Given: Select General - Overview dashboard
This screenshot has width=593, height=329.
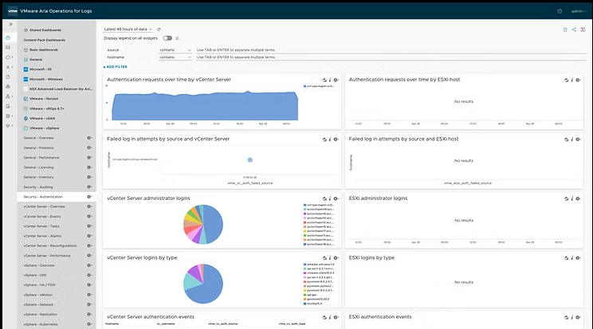Looking at the screenshot, I should point(38,138).
